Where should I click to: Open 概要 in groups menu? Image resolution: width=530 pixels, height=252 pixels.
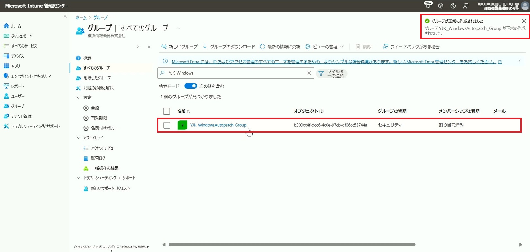pos(84,58)
